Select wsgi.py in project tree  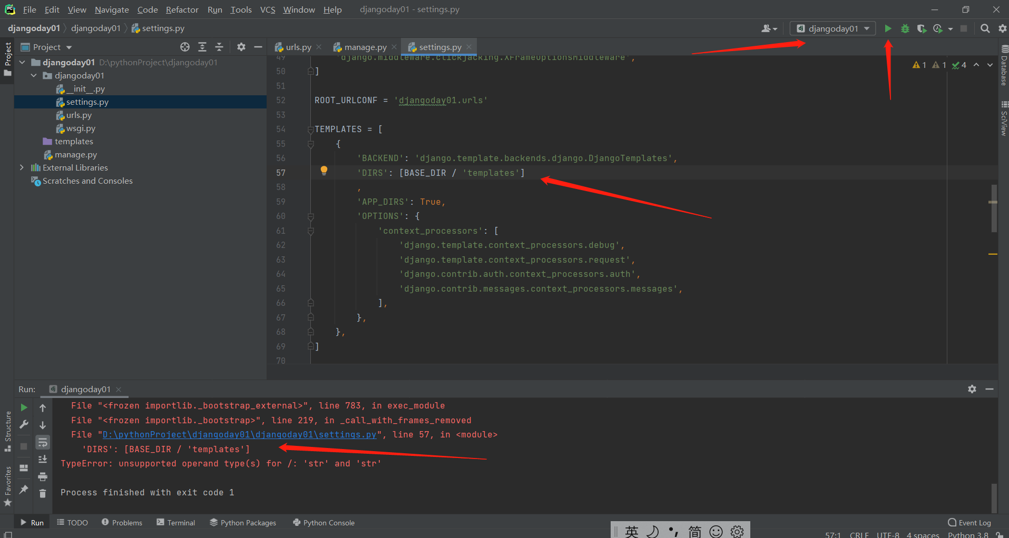point(81,128)
